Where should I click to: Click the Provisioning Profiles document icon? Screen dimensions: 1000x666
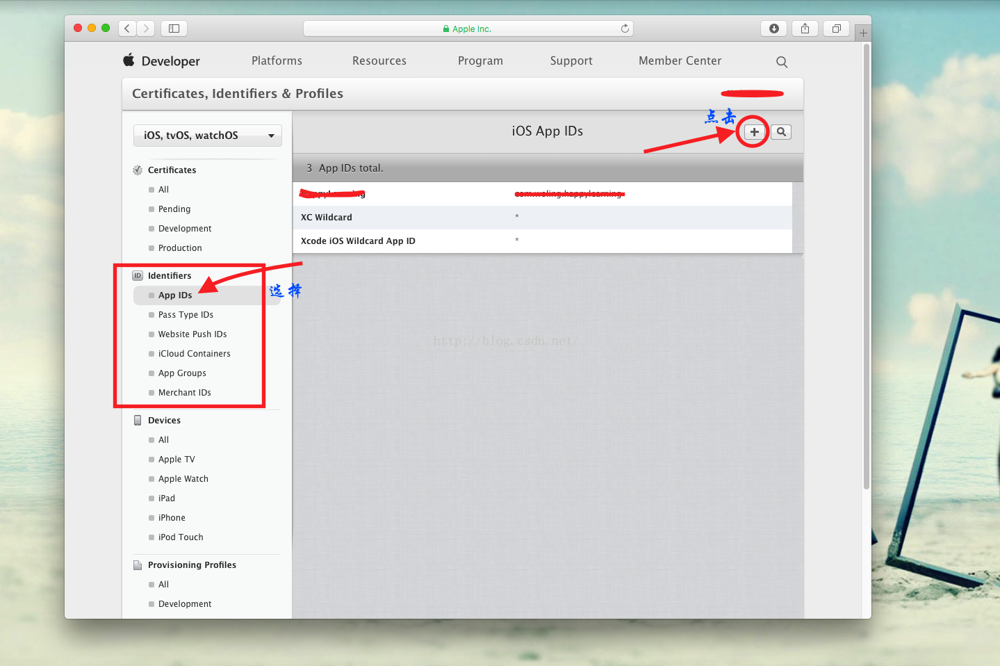[138, 565]
